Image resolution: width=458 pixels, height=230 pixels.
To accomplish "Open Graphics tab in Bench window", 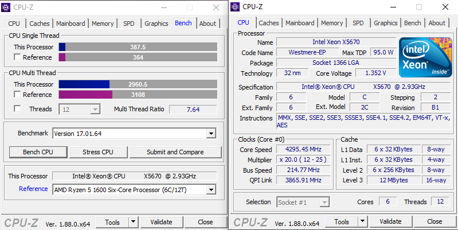I will click(156, 24).
